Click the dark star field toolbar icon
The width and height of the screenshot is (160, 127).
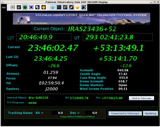[x=59, y=7]
